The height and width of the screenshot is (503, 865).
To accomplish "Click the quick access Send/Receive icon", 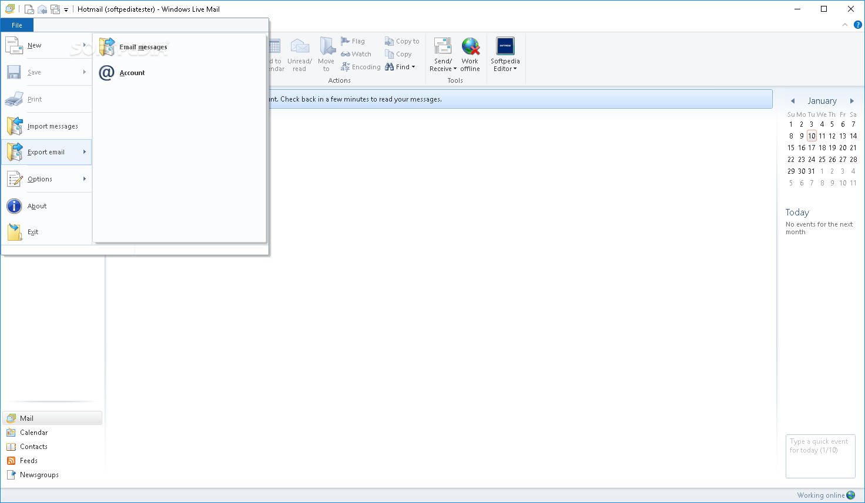I will [x=55, y=9].
